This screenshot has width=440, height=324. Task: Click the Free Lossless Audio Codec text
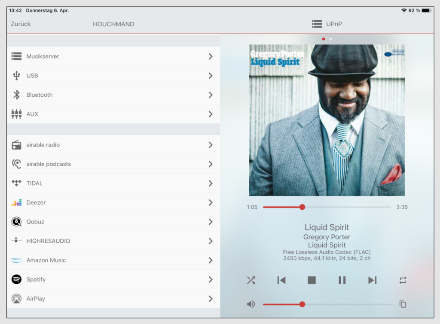tap(327, 252)
